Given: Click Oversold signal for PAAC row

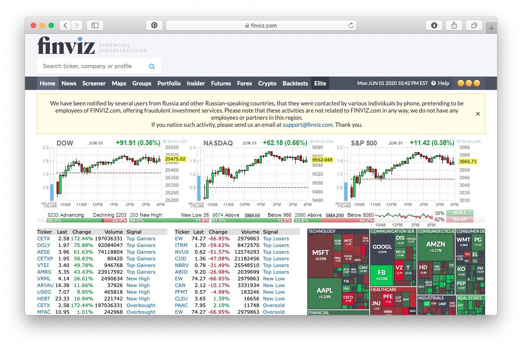Looking at the screenshot, I should (273, 305).
